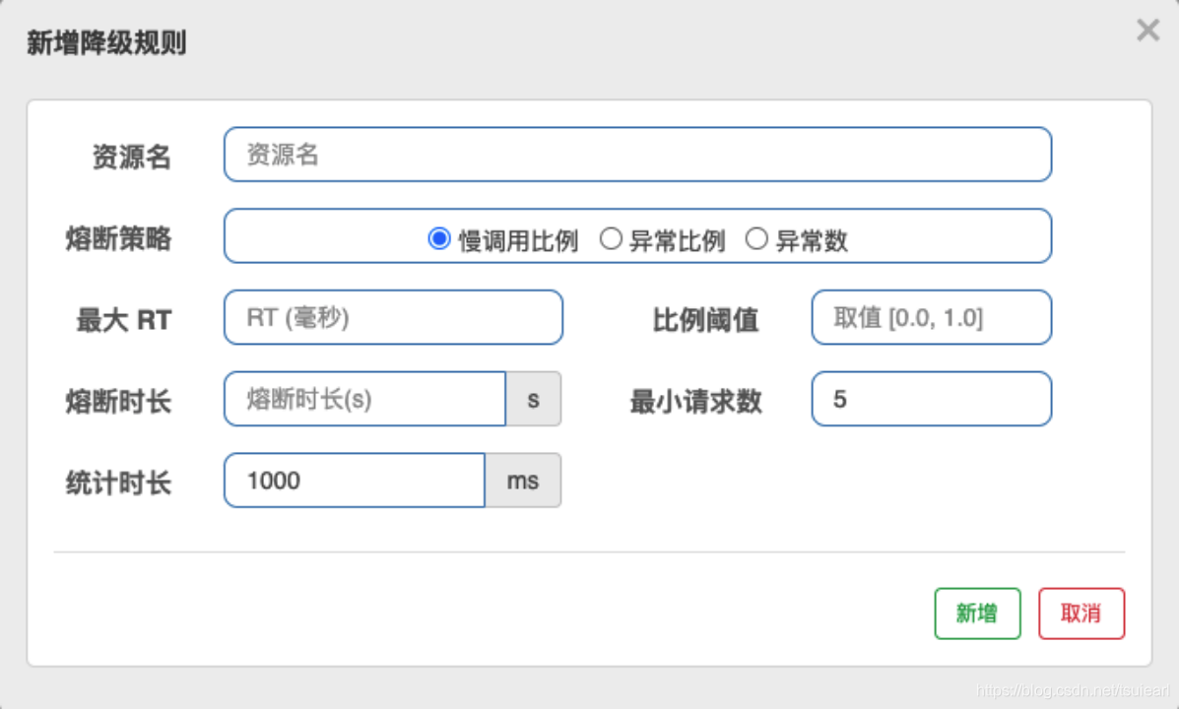The height and width of the screenshot is (709, 1179).
Task: Focus the 最大 RT input box
Action: [x=393, y=317]
